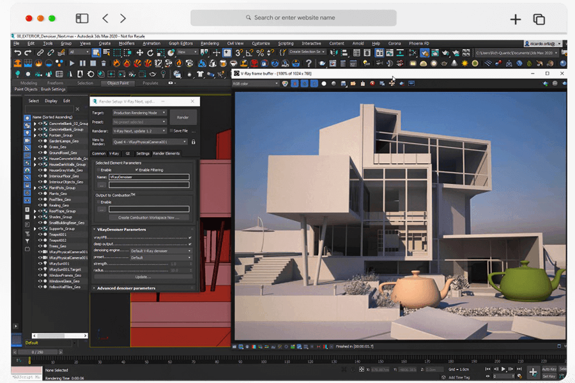Screen dimensions: 575x383
Task: Hide the Grass_Geo object via eye icon
Action: pos(40,146)
